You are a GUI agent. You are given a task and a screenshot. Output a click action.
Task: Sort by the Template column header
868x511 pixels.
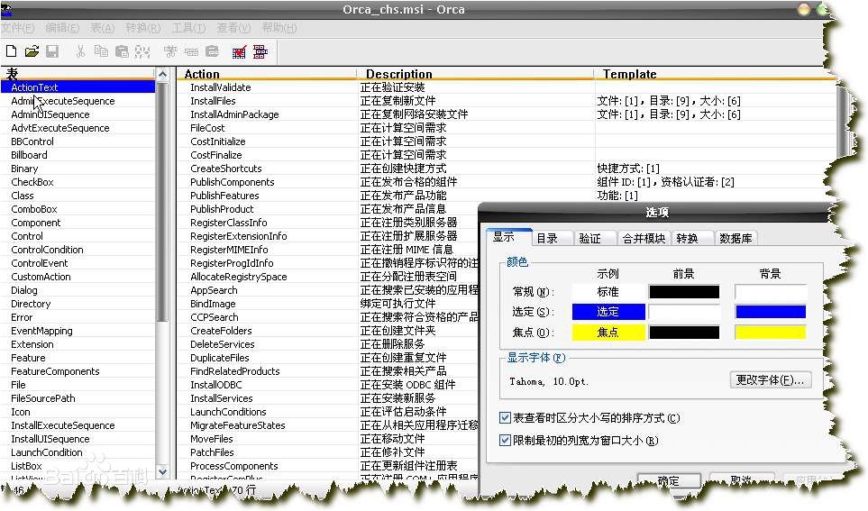coord(714,74)
